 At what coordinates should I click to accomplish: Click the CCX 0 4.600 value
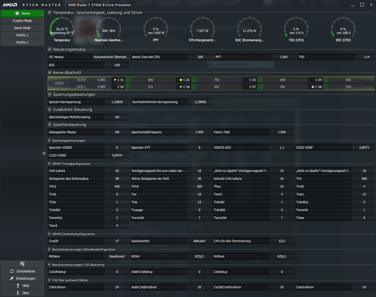tap(101, 80)
